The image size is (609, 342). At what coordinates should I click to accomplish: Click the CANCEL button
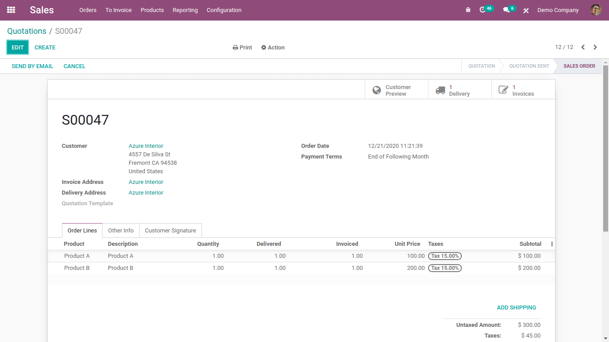[x=74, y=66]
